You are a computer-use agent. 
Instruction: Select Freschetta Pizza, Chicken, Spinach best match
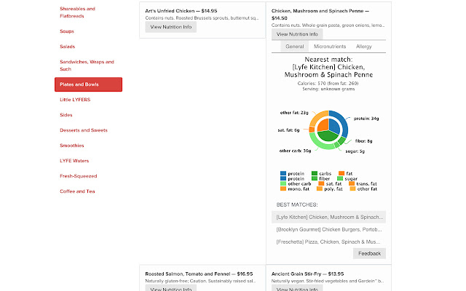point(328,242)
